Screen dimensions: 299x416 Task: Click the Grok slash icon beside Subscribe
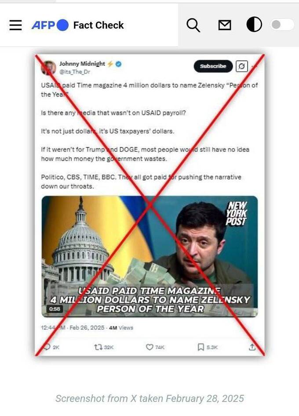point(242,66)
